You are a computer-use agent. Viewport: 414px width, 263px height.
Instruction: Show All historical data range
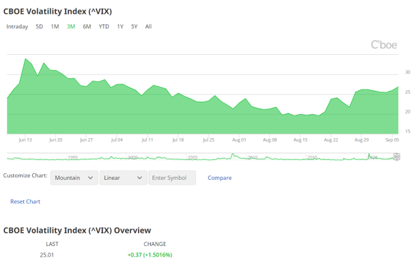(x=148, y=26)
